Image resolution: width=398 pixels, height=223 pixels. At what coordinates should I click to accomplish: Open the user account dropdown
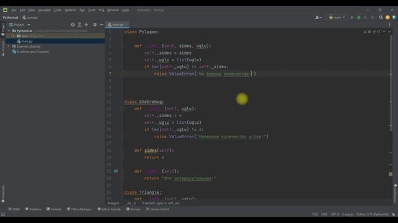click(318, 17)
